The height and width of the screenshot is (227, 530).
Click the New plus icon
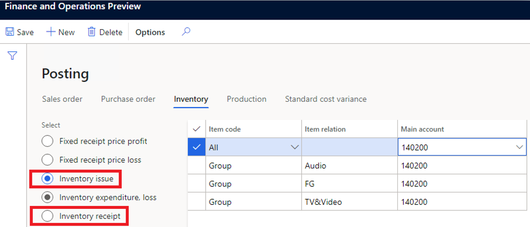point(51,32)
